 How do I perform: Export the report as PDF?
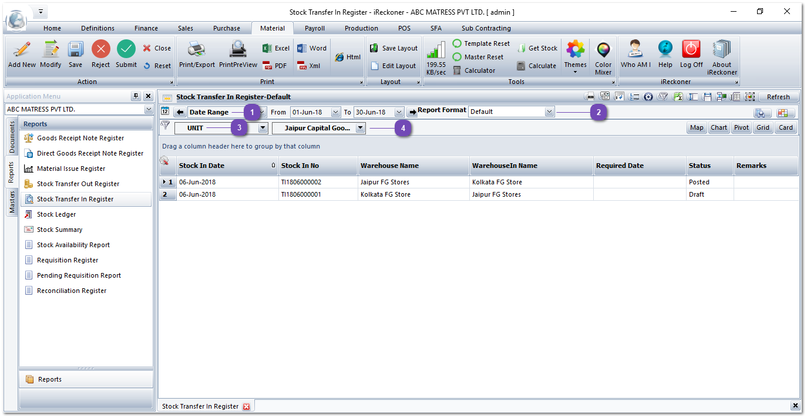[275, 65]
